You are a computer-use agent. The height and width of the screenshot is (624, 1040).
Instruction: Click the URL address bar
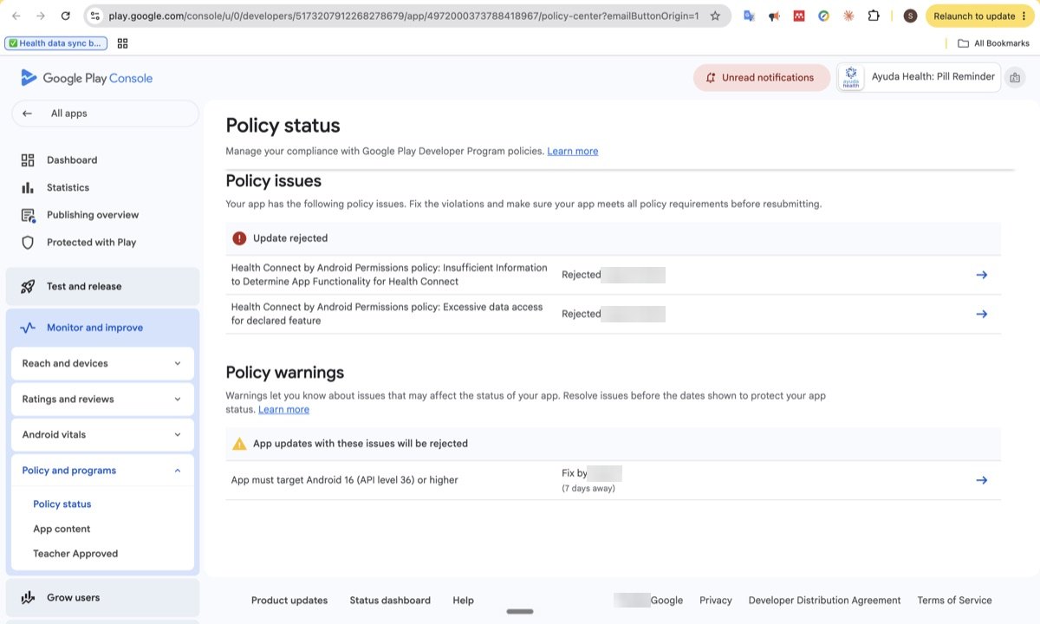[x=403, y=16]
